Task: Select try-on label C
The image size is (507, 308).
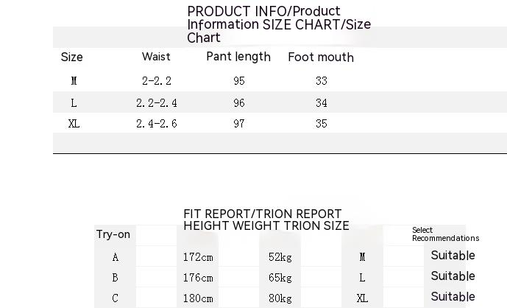Action: [116, 298]
